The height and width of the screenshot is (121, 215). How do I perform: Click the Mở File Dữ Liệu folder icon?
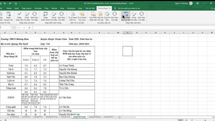click(100, 16)
